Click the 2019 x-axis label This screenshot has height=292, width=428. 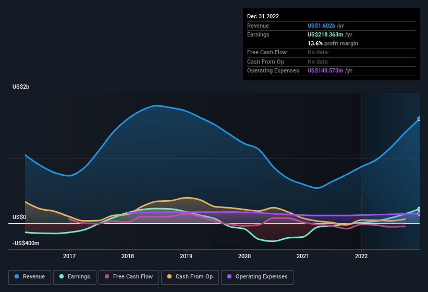(x=186, y=256)
